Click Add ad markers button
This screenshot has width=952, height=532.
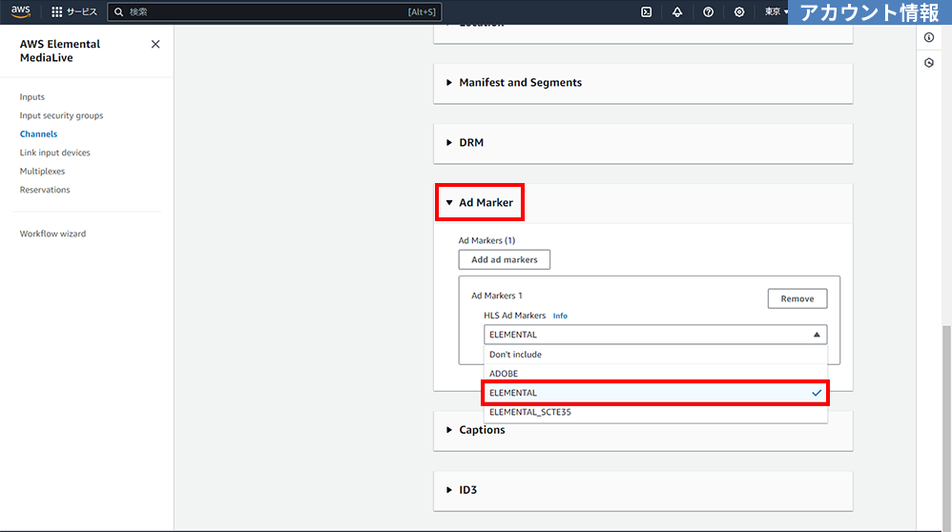point(505,259)
